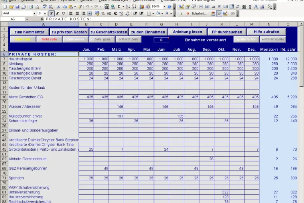Expand the Undo history dropdown arrow
Viewport: 304px width, 203px height.
[x=91, y=7]
